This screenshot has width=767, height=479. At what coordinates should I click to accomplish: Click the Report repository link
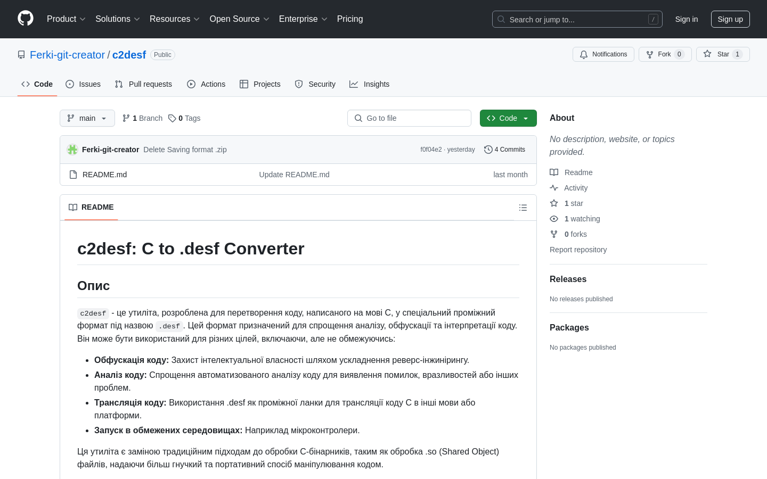click(578, 250)
